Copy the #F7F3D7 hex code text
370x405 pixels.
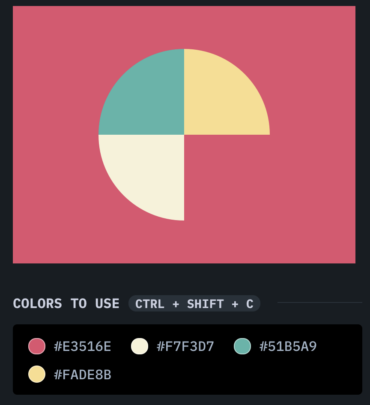point(185,346)
